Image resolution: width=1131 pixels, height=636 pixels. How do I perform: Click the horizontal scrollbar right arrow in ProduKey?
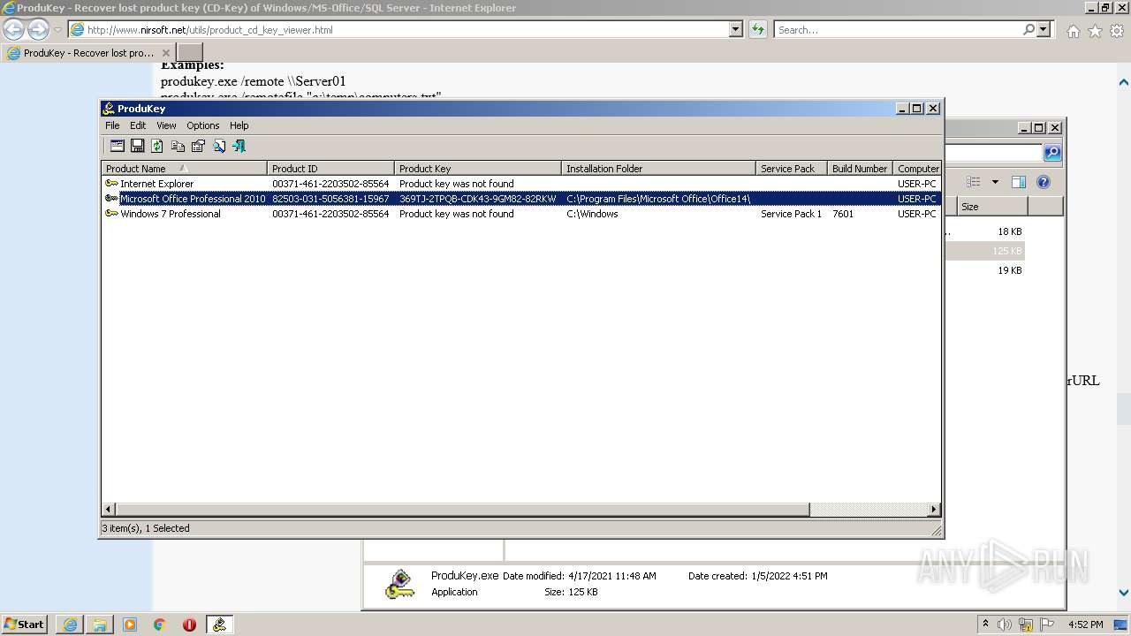click(934, 510)
